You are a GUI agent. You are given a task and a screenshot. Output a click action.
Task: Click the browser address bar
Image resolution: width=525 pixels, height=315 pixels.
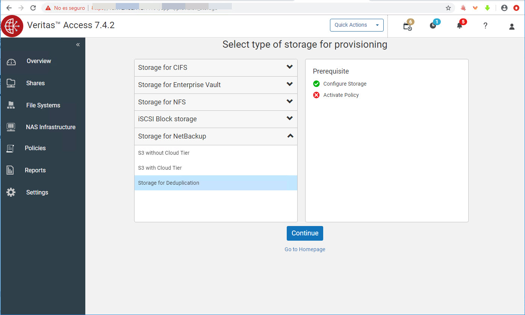tap(248, 8)
